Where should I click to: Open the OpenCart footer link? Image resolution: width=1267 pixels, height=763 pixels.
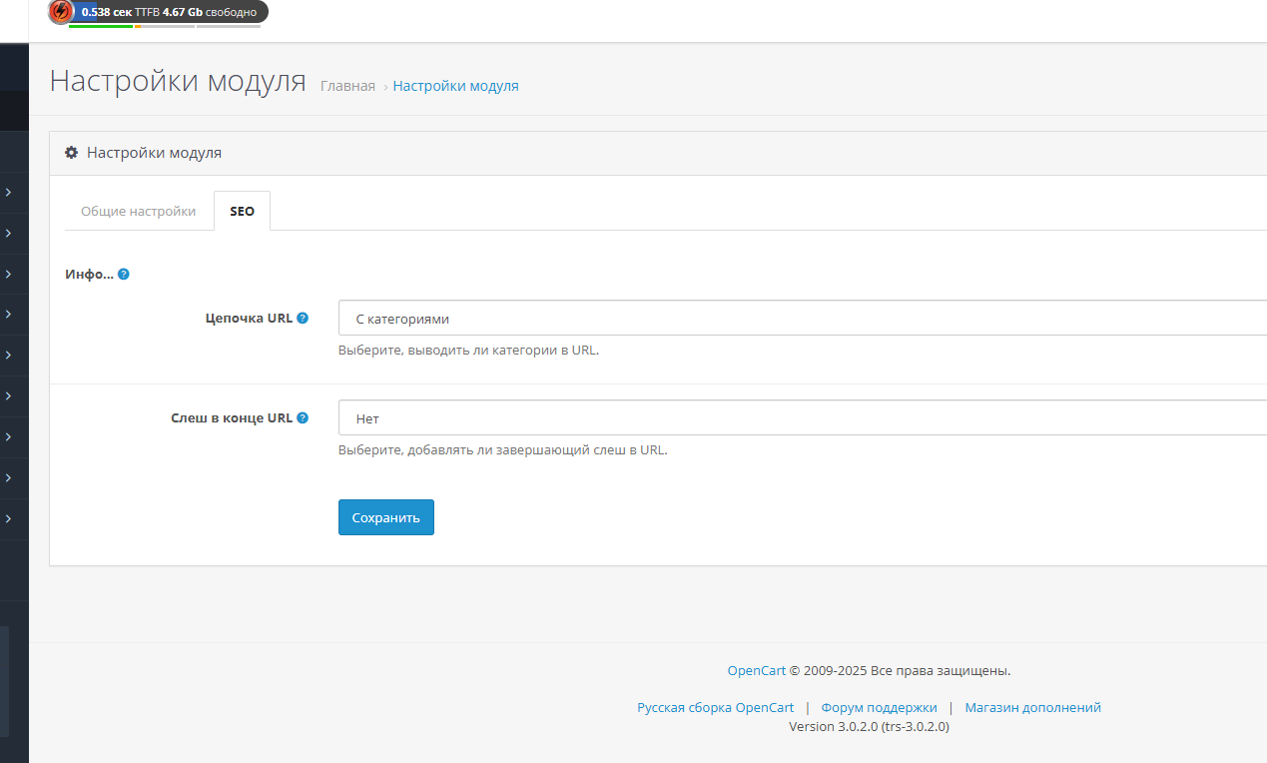tap(756, 670)
